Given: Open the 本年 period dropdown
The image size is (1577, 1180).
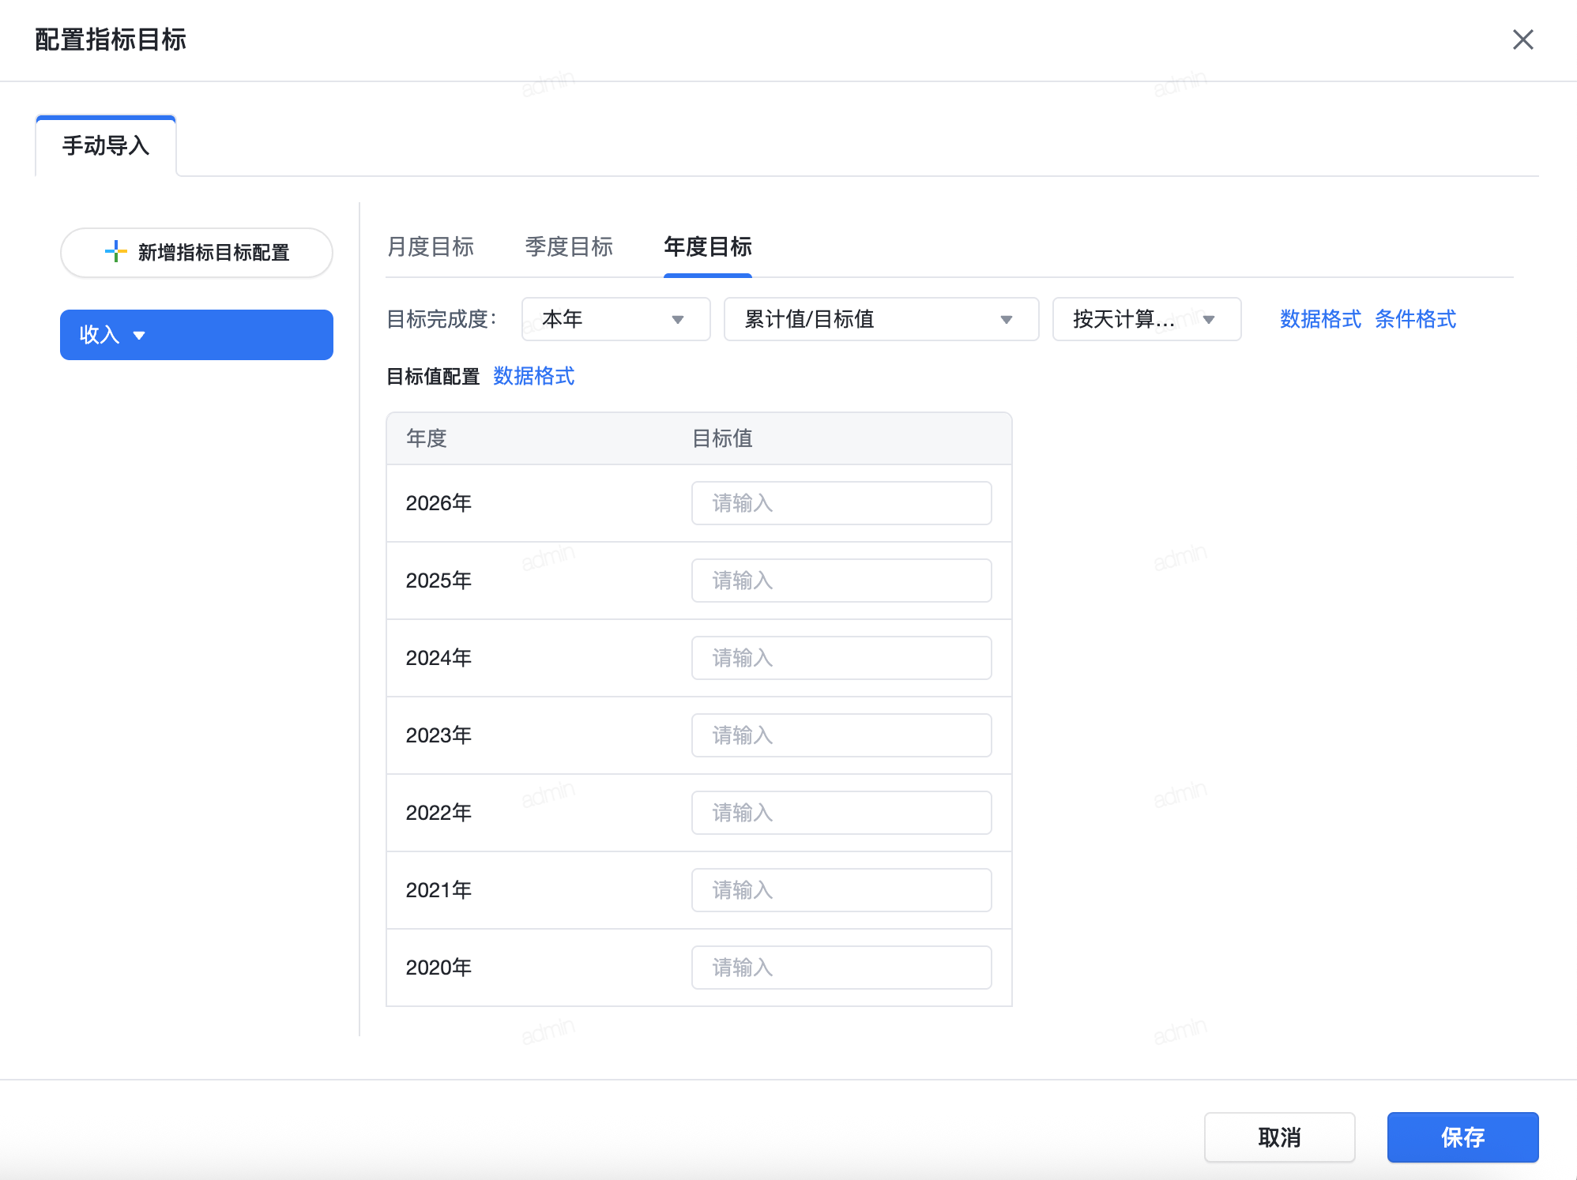Looking at the screenshot, I should [x=615, y=319].
